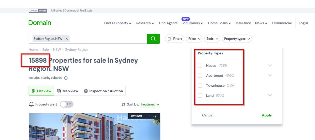The image size is (315, 140).
Task: Switch to Map view
Action: [68, 91]
